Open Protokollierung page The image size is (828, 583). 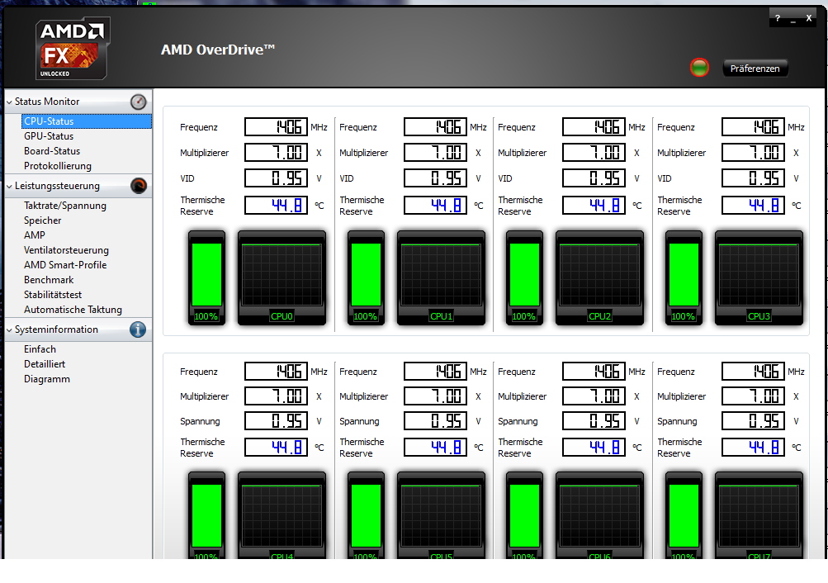coord(58,166)
